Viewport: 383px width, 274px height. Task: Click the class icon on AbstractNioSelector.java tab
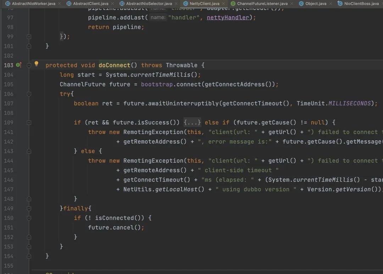[122, 4]
